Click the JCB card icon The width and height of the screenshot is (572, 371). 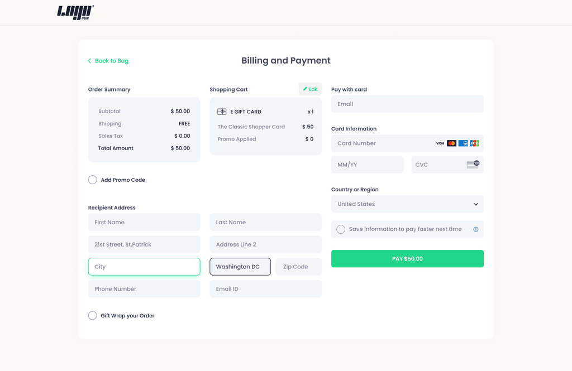[x=474, y=143]
